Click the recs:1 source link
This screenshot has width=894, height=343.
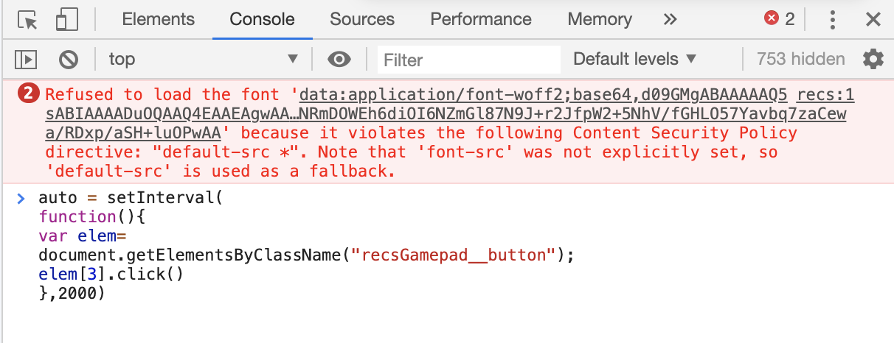(825, 95)
